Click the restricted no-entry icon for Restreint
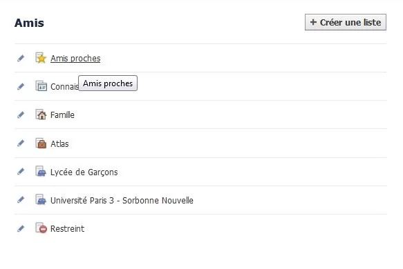403x269 pixels. (41, 228)
